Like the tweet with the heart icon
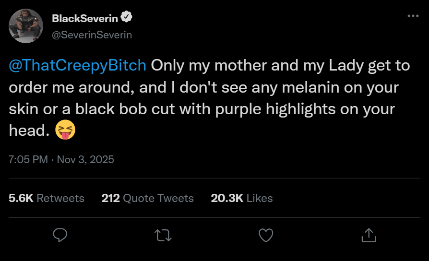The width and height of the screenshot is (429, 261). (x=265, y=235)
